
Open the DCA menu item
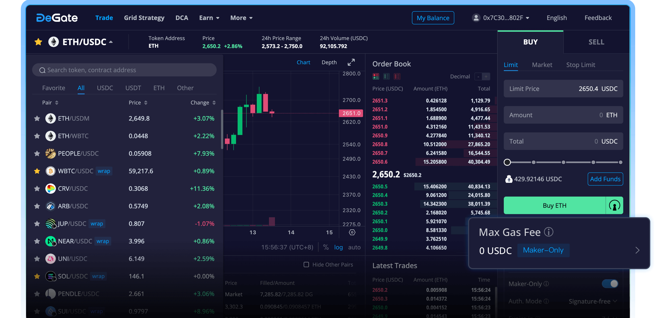182,18
